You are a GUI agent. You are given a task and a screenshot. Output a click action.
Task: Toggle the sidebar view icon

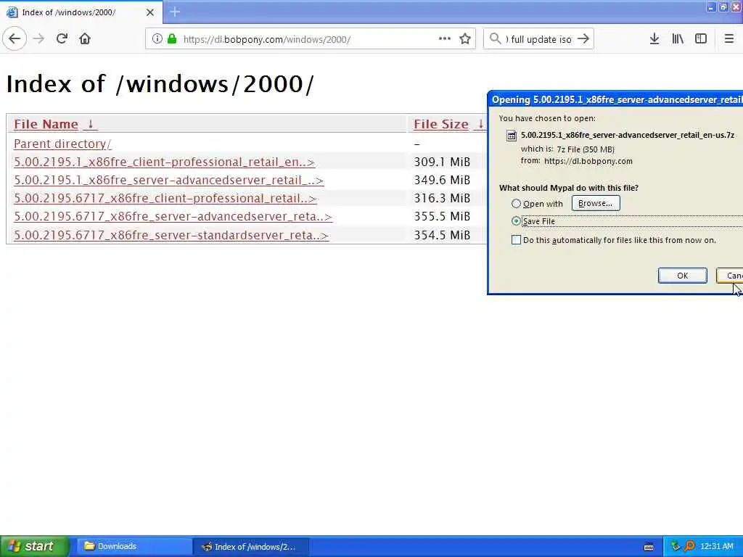(x=701, y=39)
